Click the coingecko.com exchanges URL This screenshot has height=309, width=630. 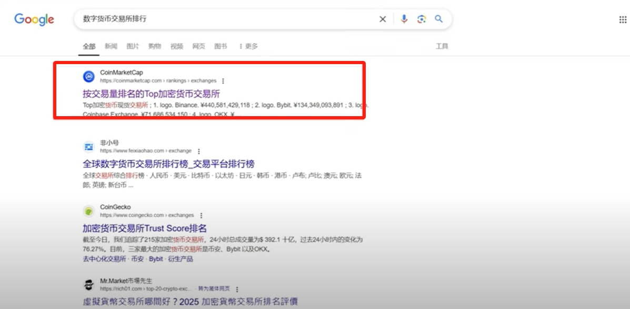click(x=147, y=215)
